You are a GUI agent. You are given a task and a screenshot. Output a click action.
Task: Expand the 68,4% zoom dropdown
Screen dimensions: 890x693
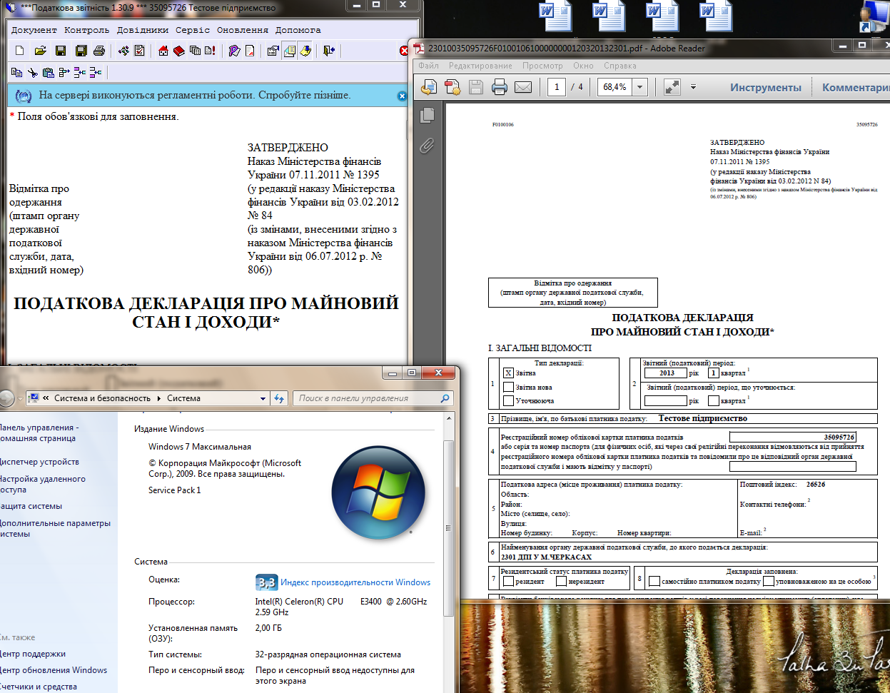(639, 87)
